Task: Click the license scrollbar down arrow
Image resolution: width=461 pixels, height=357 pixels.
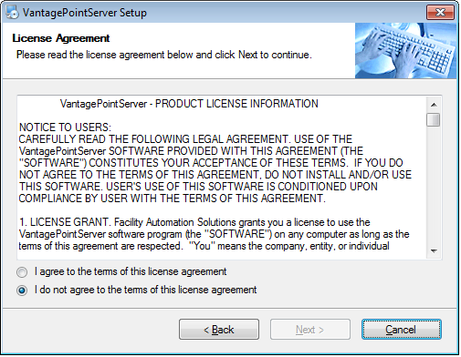Action: point(434,251)
